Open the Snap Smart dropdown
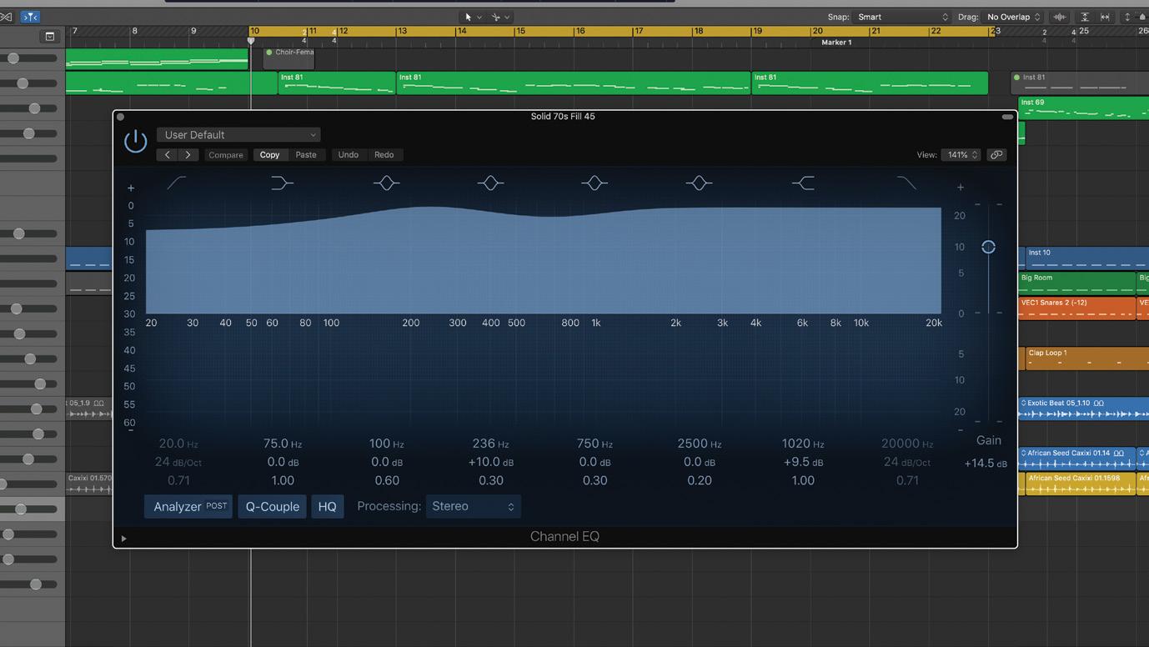 pos(904,17)
